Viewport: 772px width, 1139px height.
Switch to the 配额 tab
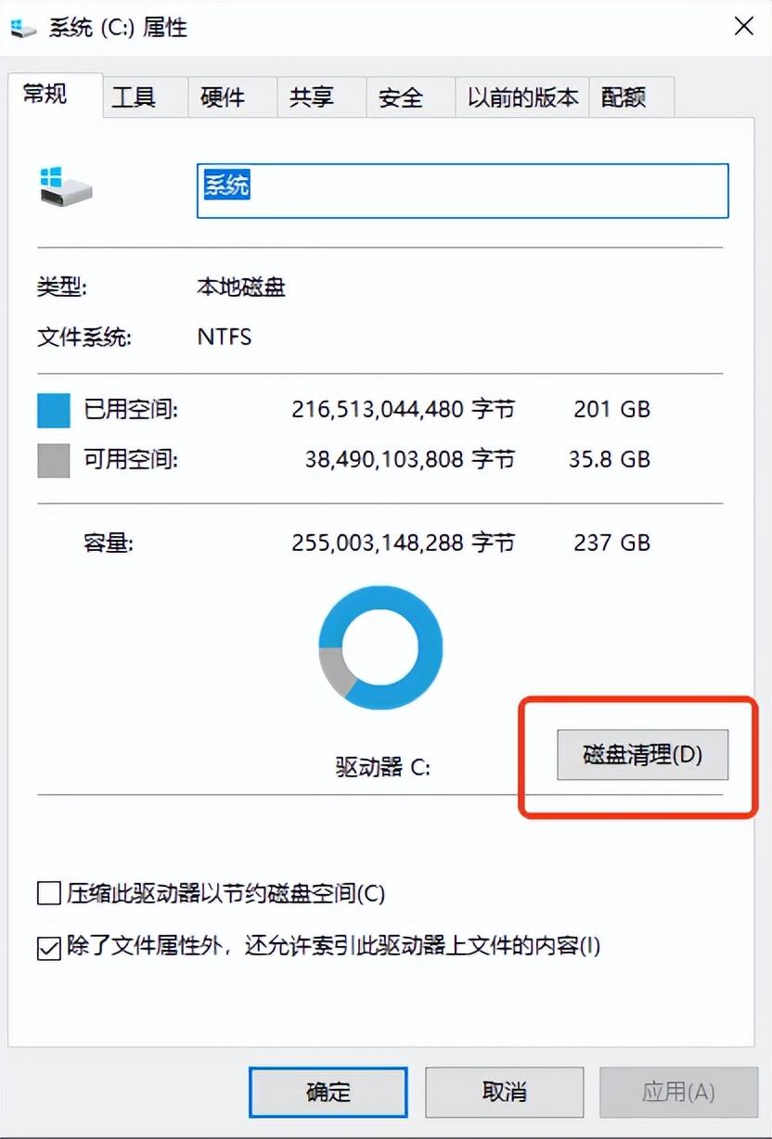[x=624, y=97]
